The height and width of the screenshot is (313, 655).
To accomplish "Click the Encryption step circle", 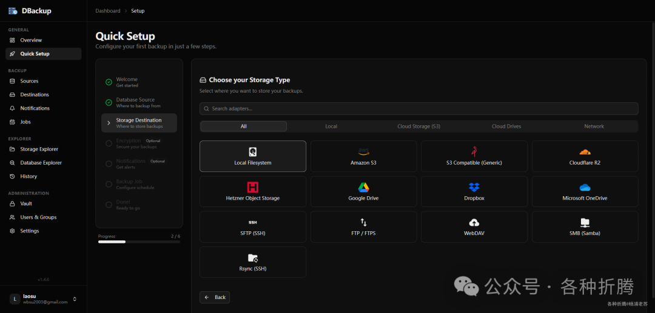I will point(109,143).
